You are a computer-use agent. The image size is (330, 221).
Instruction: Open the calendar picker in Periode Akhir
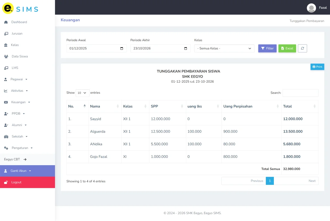coord(186,49)
